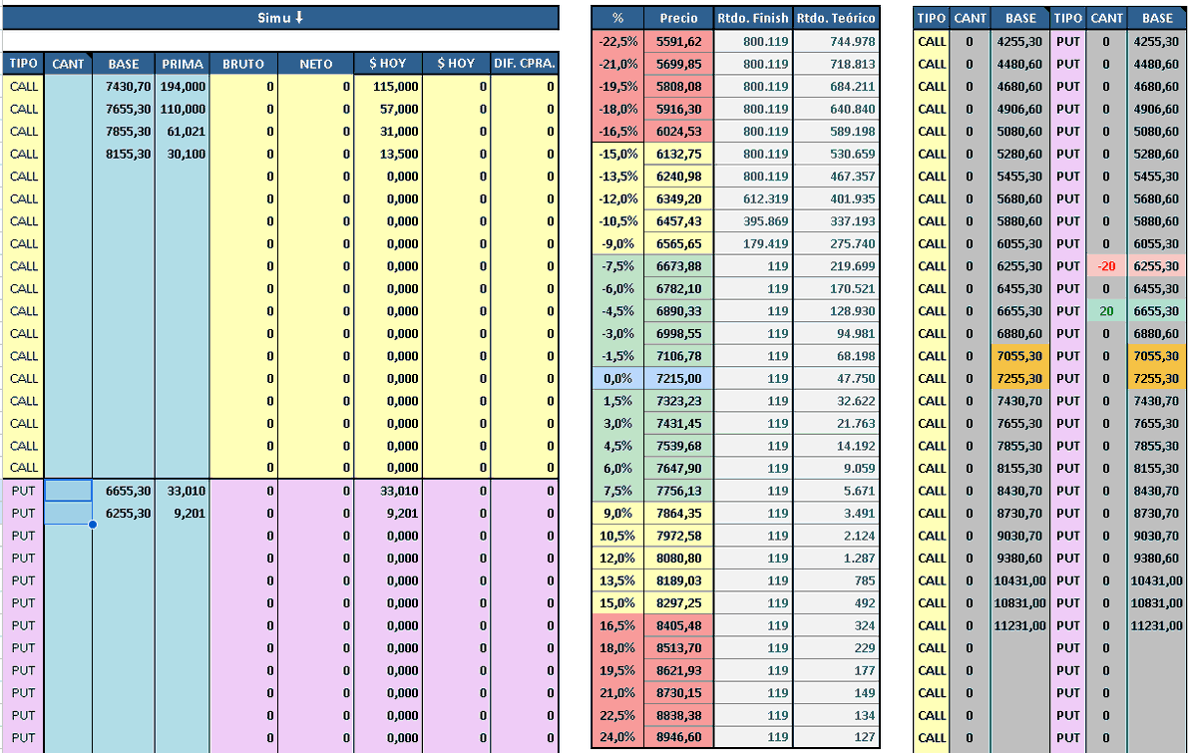Click the $ HOY value 115,000
The image size is (1197, 753).
387,86
